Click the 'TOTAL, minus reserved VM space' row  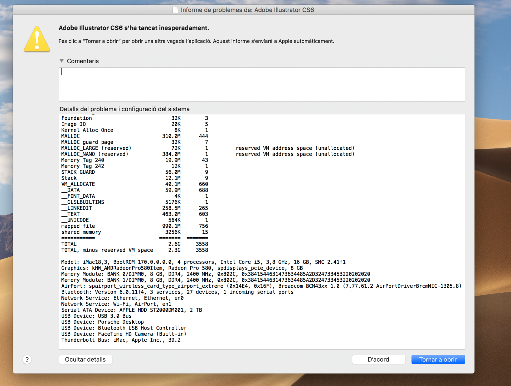[x=135, y=250]
